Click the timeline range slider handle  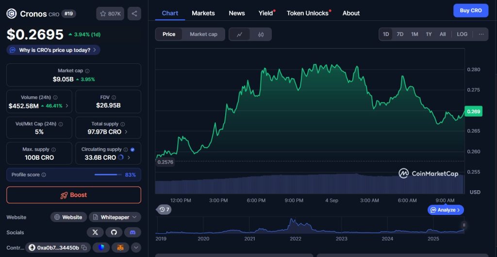(464, 225)
